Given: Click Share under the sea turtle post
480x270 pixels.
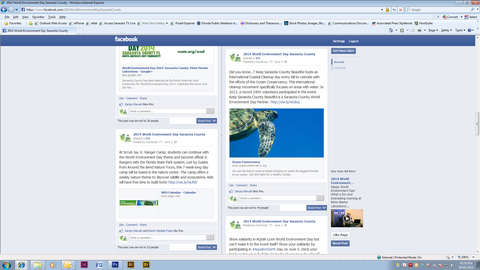Looking at the screenshot, I should point(253,185).
